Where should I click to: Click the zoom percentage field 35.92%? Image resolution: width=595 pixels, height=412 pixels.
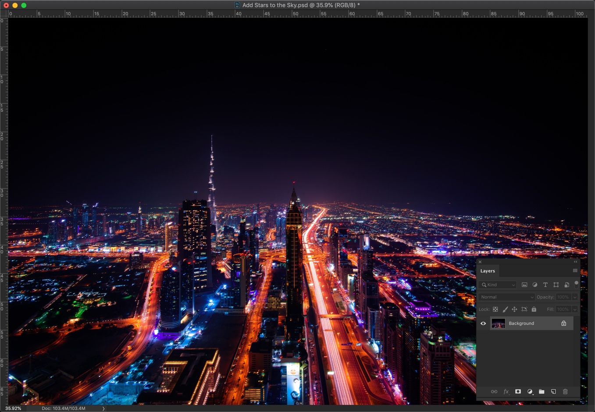pyautogui.click(x=13, y=408)
